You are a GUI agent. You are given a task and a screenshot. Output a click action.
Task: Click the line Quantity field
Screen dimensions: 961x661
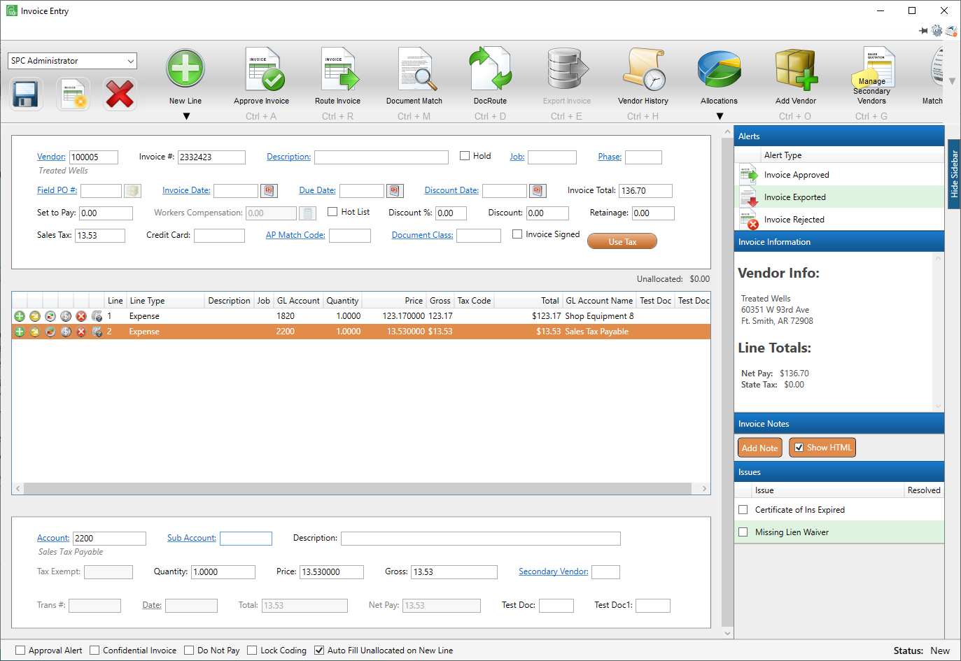223,572
